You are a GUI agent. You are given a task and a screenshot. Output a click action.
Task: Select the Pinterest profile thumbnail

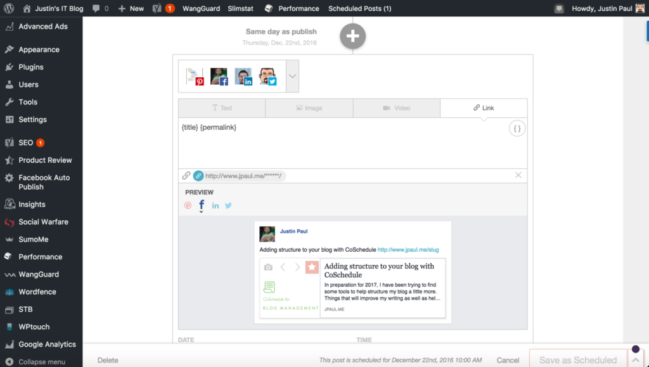pyautogui.click(x=195, y=77)
